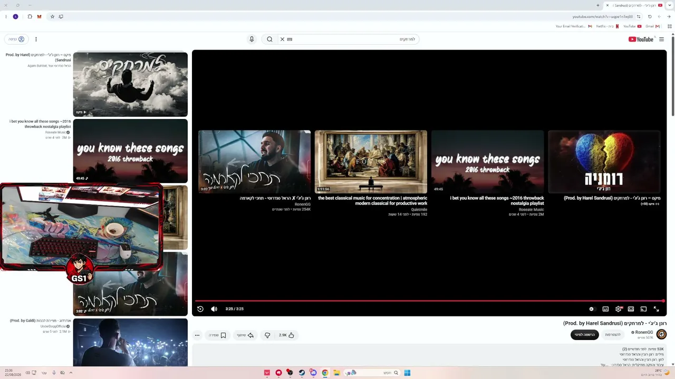Screen dimensions: 675x379
Task: Save the video with שמירה button
Action: click(217, 335)
